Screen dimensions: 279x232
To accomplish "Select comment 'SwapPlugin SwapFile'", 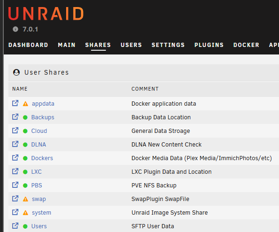I will click(160, 199).
